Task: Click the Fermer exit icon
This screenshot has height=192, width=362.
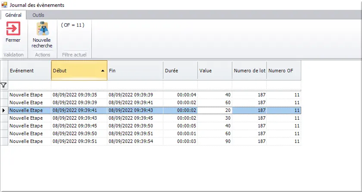Action: (x=13, y=28)
